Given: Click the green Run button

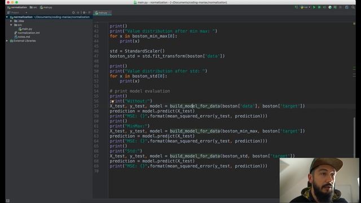Looking at the screenshot, I should coord(314,7).
